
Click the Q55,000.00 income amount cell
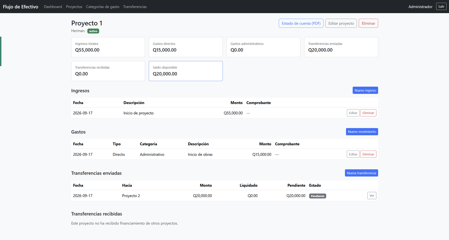click(233, 113)
